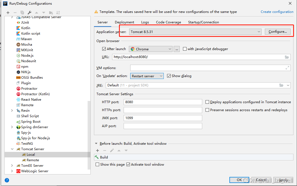This screenshot has width=297, height=186.
Task: Enable Preserve sessions across restarts and redeploys
Action: click(x=207, y=110)
